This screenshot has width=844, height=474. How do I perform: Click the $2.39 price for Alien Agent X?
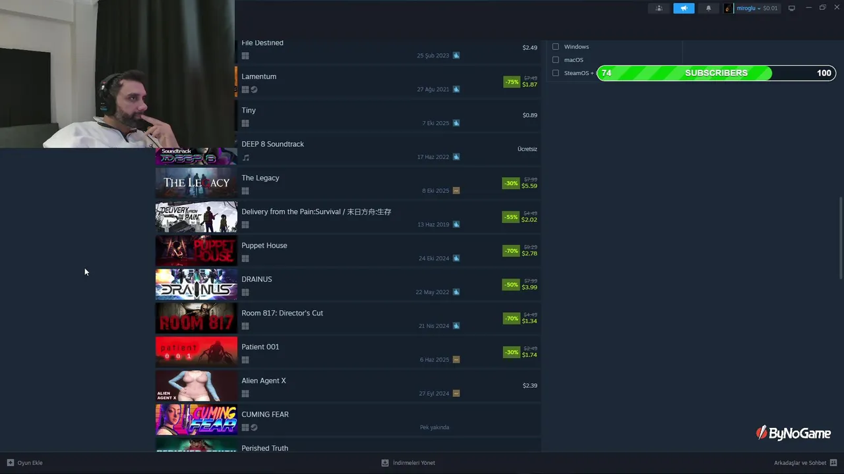pyautogui.click(x=530, y=386)
